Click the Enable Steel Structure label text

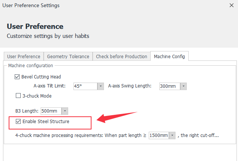point(46,122)
